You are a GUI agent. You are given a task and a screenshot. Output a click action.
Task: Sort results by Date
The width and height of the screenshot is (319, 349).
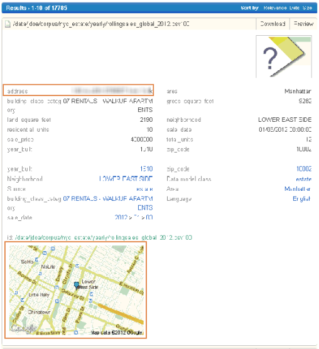[x=295, y=8]
